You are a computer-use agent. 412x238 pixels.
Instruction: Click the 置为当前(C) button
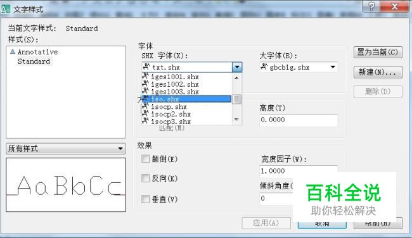tap(378, 52)
